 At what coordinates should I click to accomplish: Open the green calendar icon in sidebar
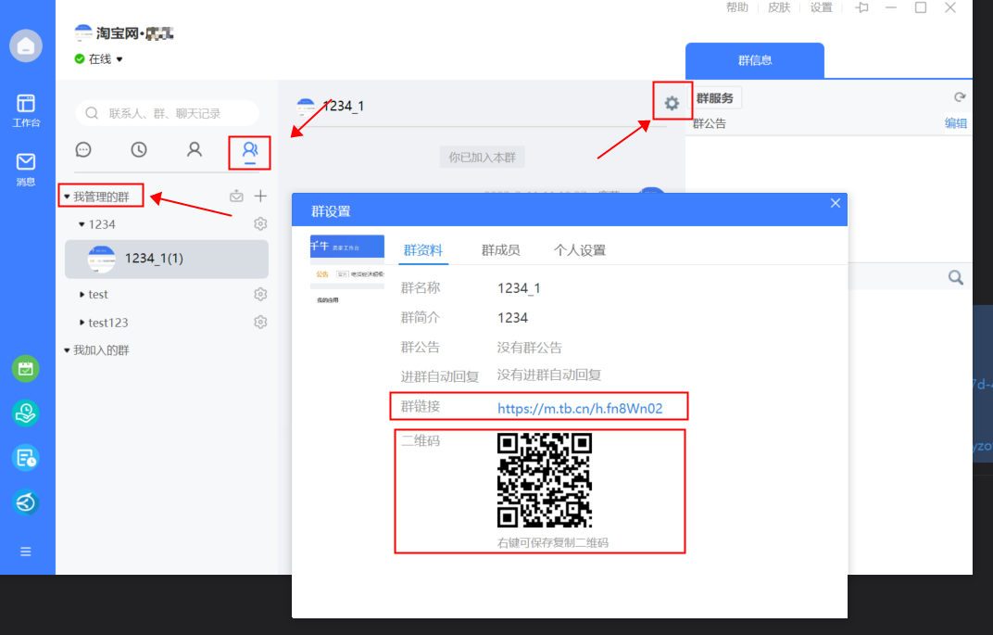25,369
